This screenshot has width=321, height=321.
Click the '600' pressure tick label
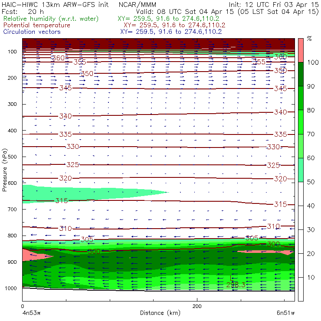(x=12, y=183)
